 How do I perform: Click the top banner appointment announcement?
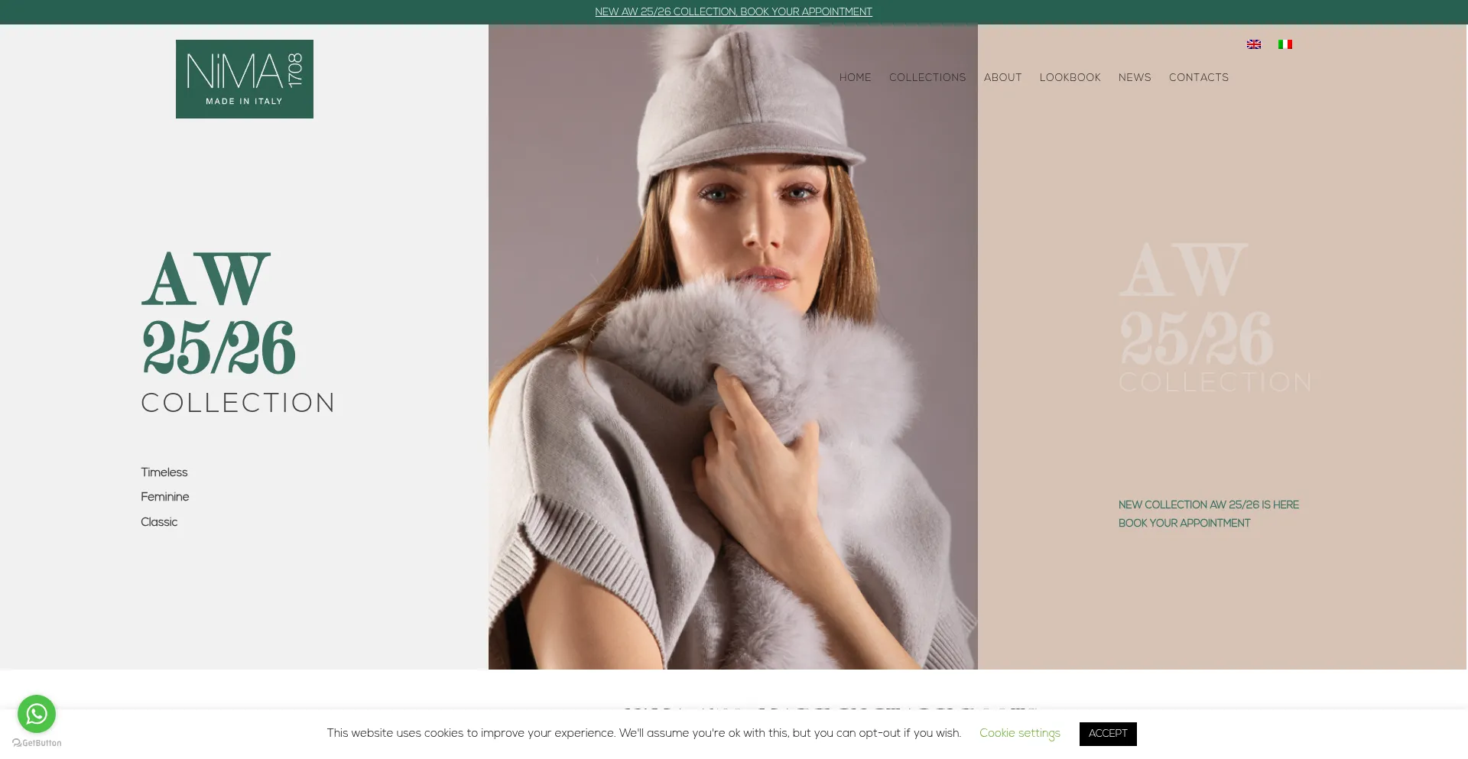(733, 12)
